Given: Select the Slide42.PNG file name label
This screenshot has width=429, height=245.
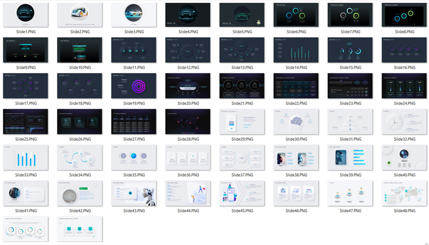Looking at the screenshot, I should pyautogui.click(x=80, y=211).
